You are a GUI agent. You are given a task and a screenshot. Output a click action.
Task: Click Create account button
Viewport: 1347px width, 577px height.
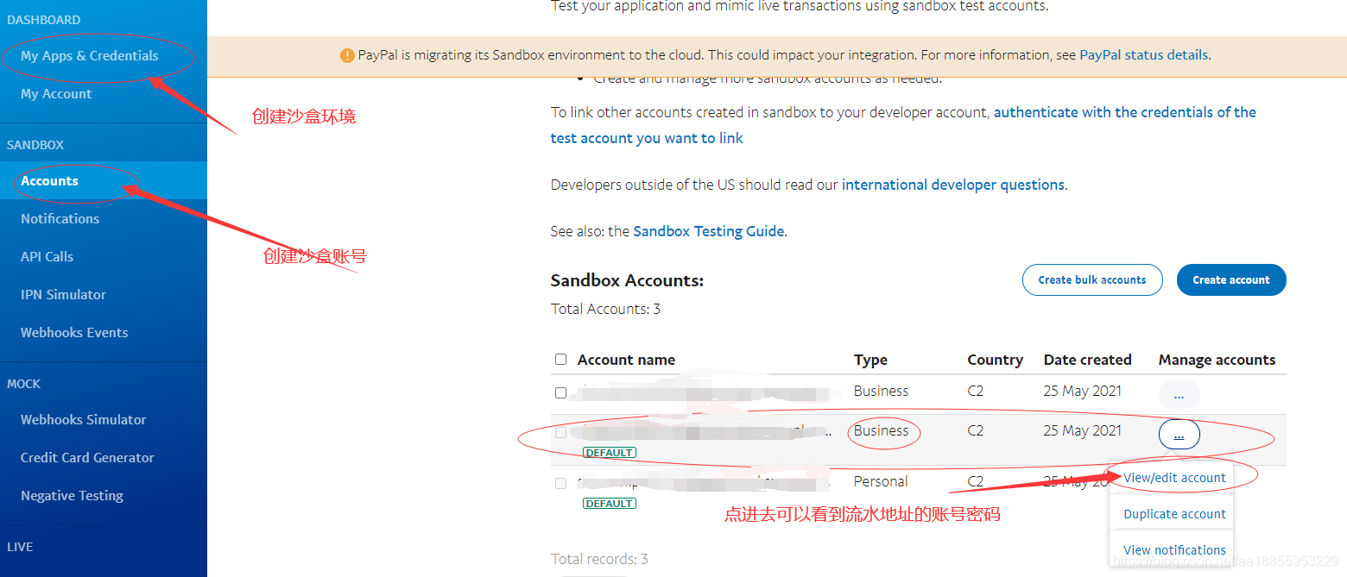click(x=1231, y=279)
